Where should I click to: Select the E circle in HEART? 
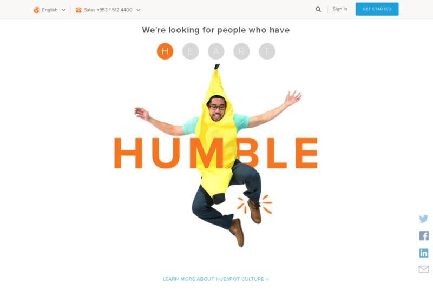[x=191, y=51]
